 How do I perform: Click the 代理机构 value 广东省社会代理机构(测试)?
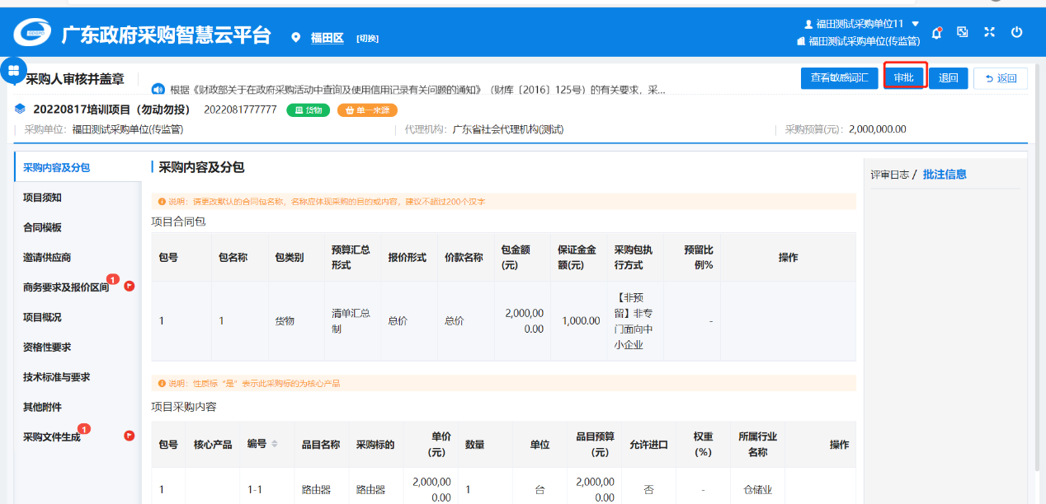pos(508,129)
